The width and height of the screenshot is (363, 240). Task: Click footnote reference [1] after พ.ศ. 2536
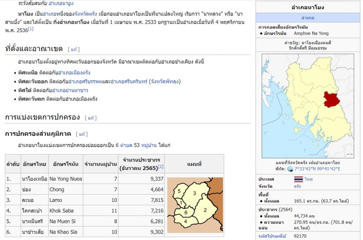coord(31,29)
